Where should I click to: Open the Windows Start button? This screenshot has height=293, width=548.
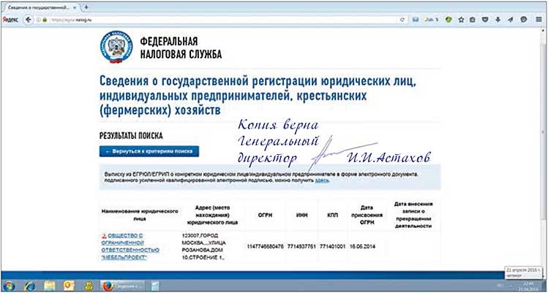point(10,284)
